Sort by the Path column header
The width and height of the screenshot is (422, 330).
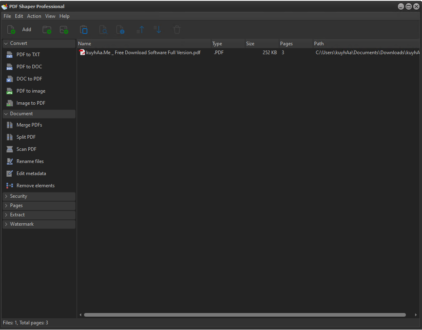(366, 44)
